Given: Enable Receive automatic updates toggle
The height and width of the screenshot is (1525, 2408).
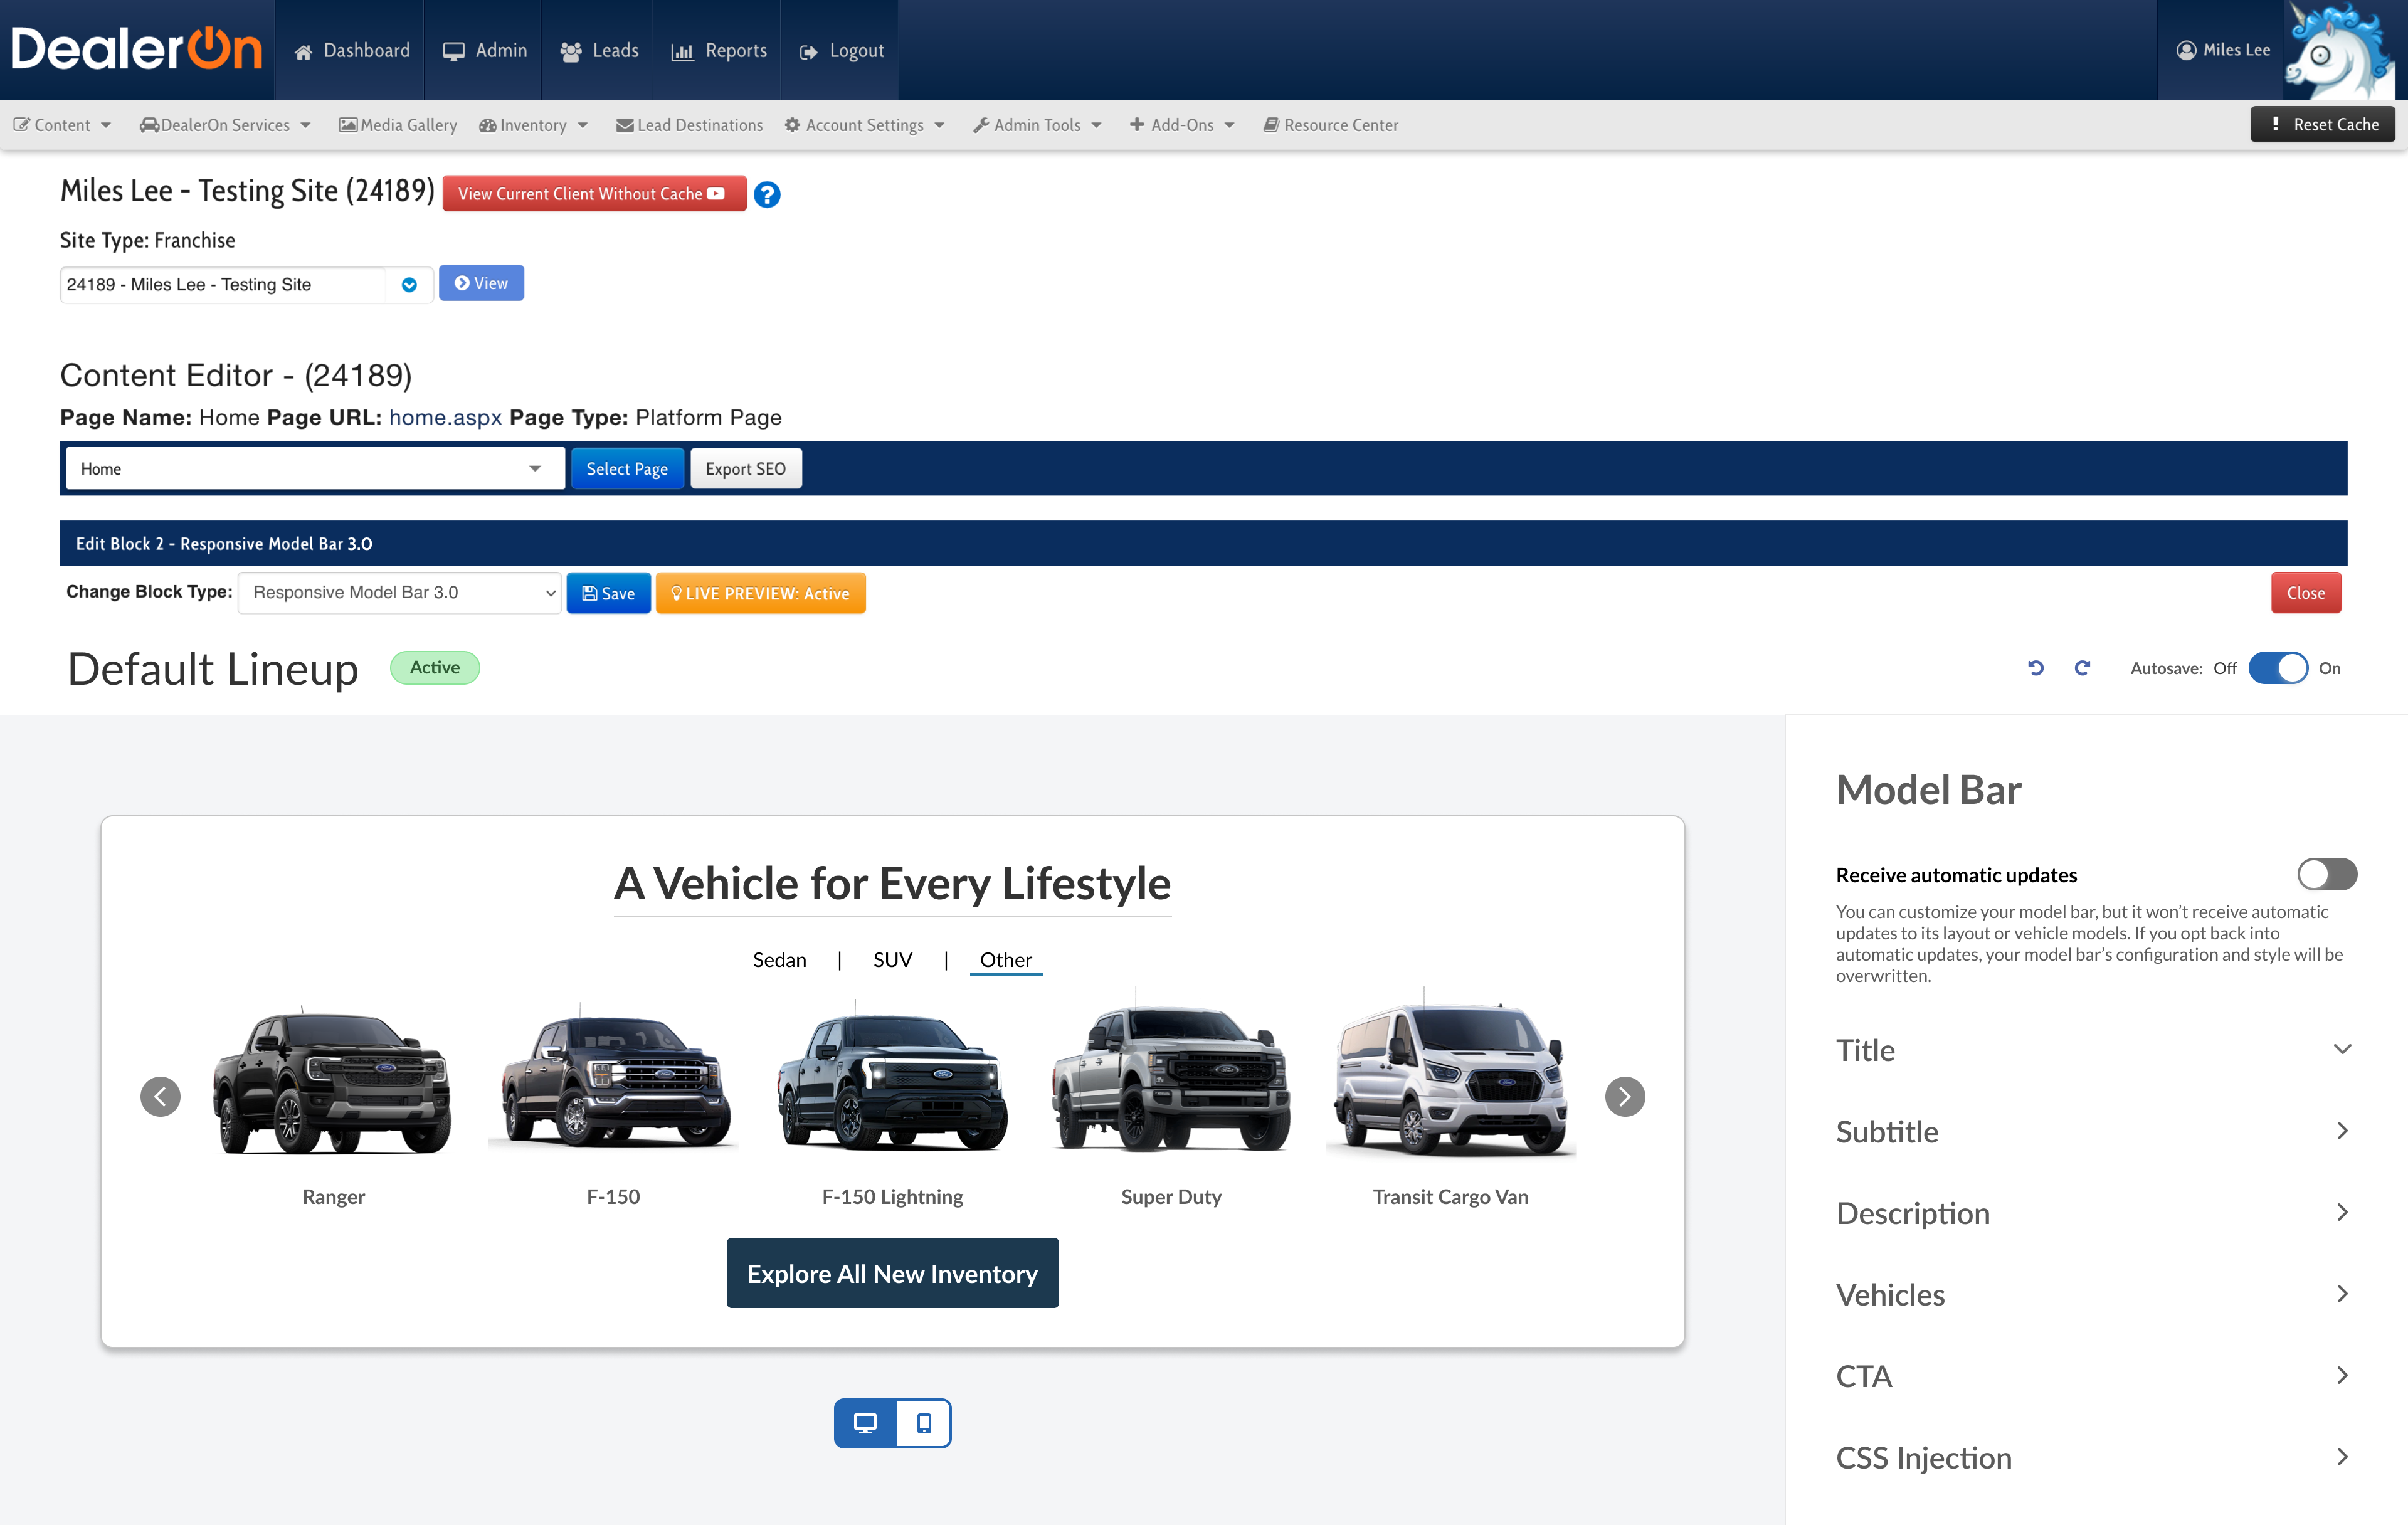Looking at the screenshot, I should click(2326, 874).
